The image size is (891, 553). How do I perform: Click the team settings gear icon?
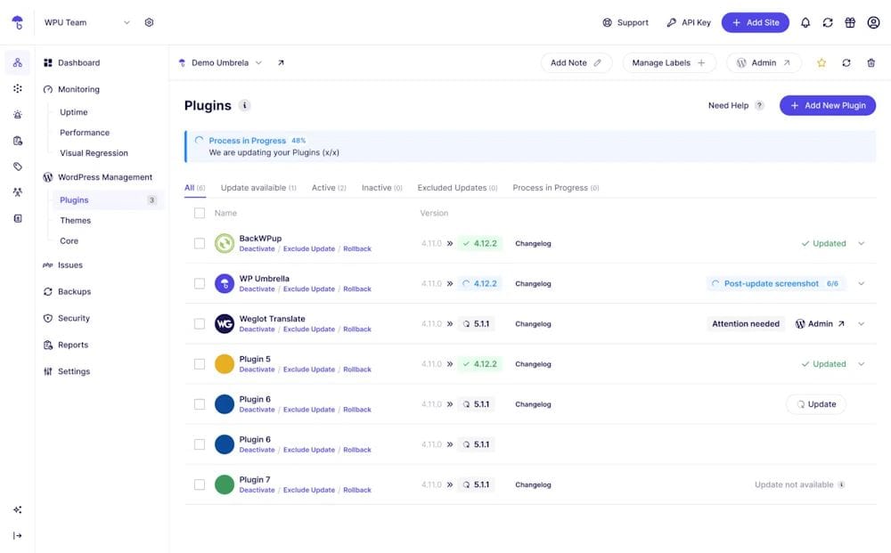click(x=149, y=23)
